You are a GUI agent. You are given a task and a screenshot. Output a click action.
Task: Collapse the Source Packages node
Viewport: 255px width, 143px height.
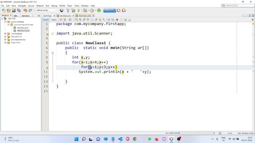click(x=5, y=21)
